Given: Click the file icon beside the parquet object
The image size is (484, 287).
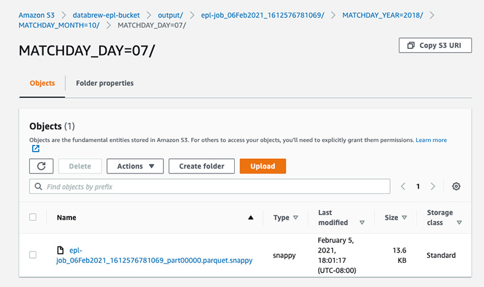Looking at the screenshot, I should point(60,250).
